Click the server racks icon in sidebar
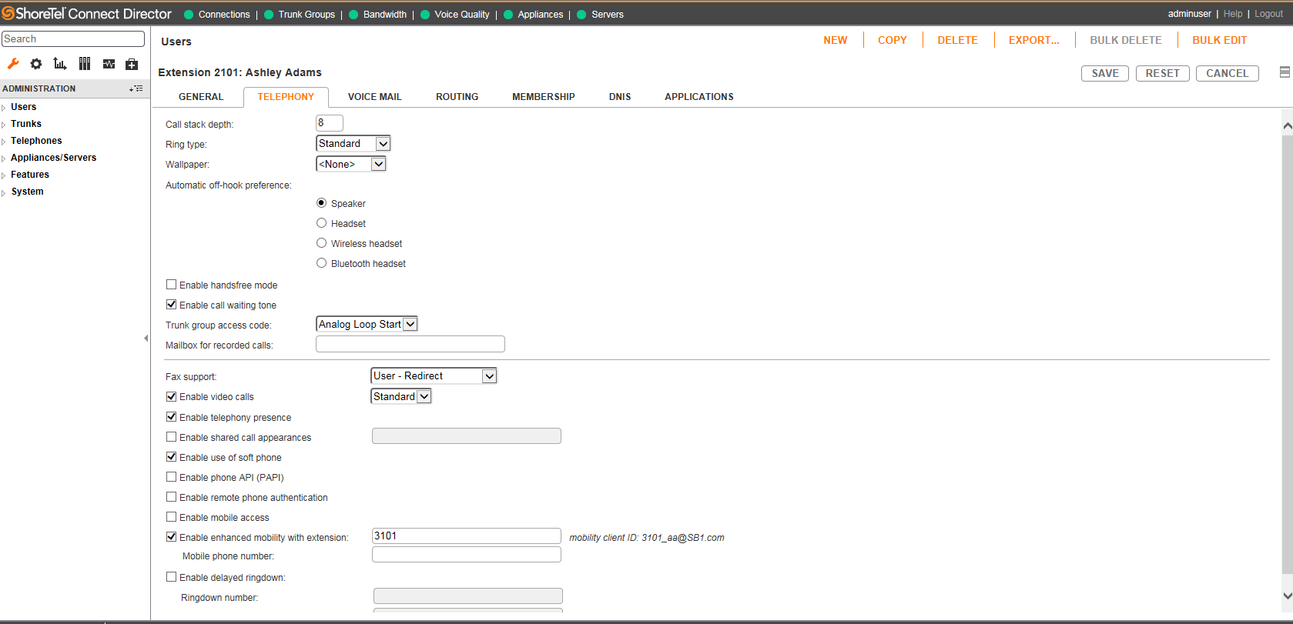Viewport: 1293px width, 624px height. tap(85, 64)
